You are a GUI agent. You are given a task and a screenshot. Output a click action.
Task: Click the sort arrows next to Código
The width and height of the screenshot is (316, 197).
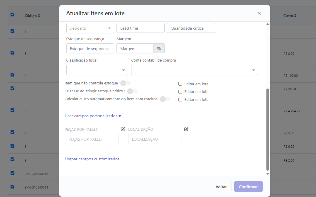pyautogui.click(x=39, y=16)
